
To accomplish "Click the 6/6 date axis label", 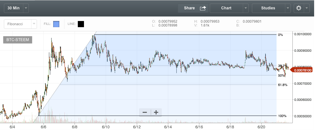I will pos(43,127).
